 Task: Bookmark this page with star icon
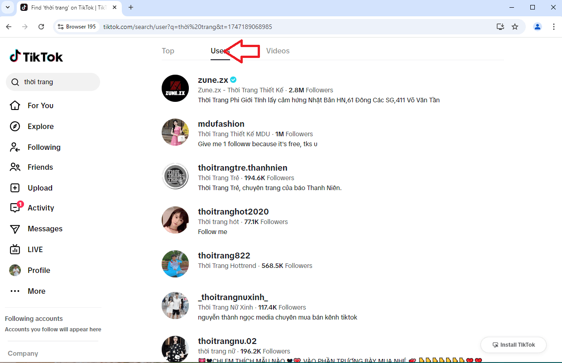coord(515,27)
